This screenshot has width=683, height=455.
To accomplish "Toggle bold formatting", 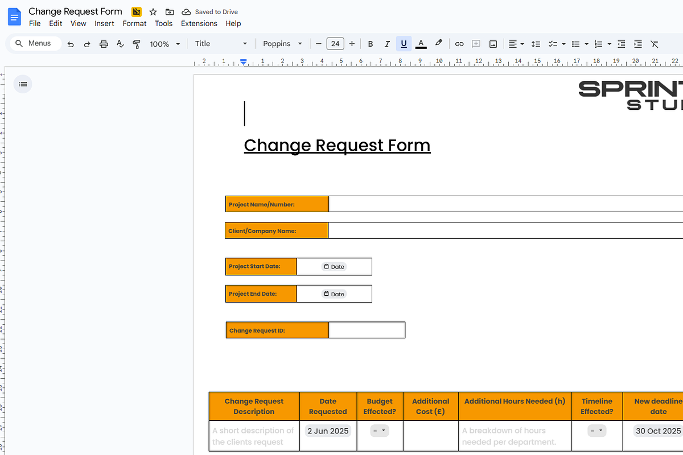I will pyautogui.click(x=371, y=44).
